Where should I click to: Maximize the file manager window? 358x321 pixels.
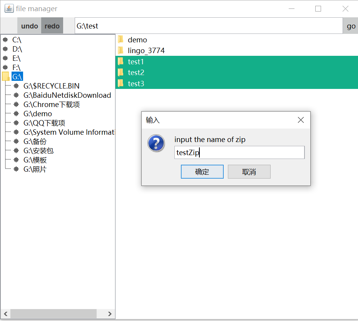[318, 9]
